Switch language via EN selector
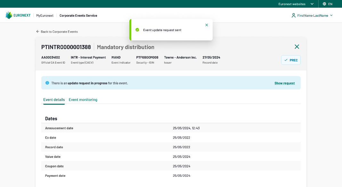Image resolution: width=342 pixels, height=187 pixels. click(330, 4)
